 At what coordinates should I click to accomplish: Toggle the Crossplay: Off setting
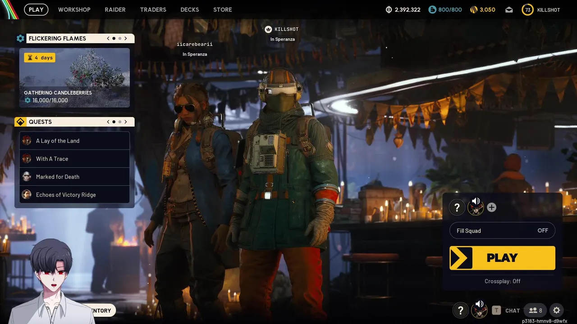pos(502,281)
